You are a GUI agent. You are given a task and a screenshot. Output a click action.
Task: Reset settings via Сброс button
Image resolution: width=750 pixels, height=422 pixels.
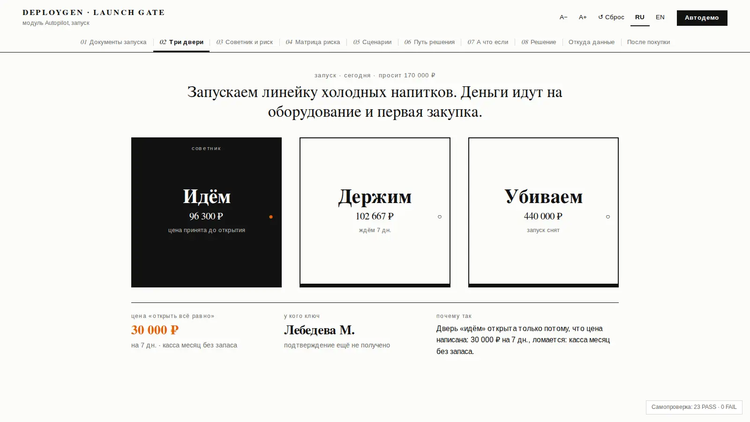(x=611, y=17)
